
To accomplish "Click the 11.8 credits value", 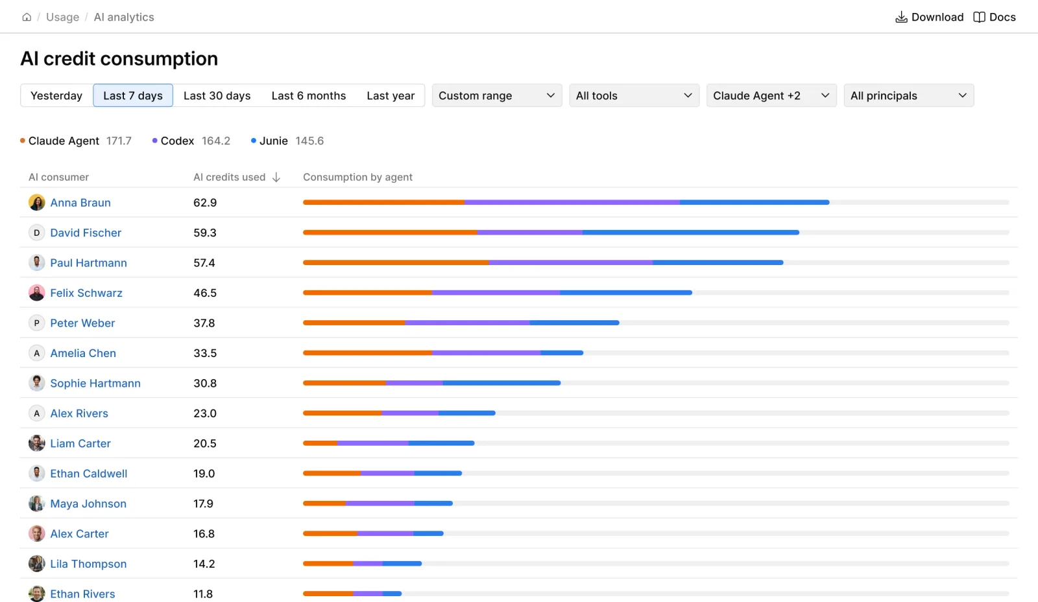I will coord(203,594).
